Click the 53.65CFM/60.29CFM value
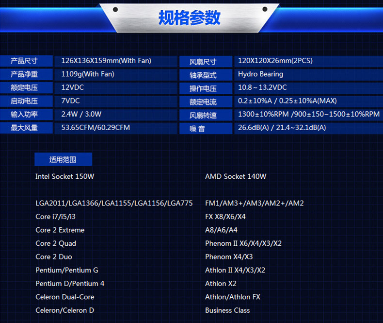The image size is (383, 323). tap(96, 127)
